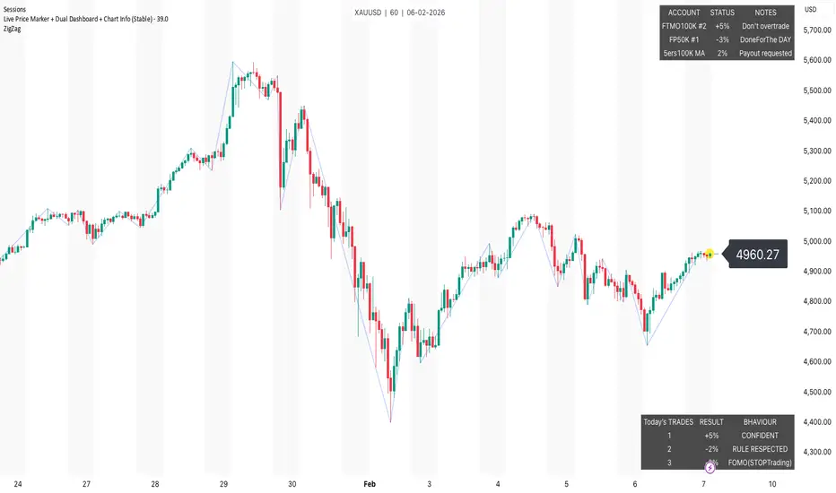Viewport: 836px width, 493px height.
Task: Click the 5,000.00 price axis label
Action: [814, 241]
